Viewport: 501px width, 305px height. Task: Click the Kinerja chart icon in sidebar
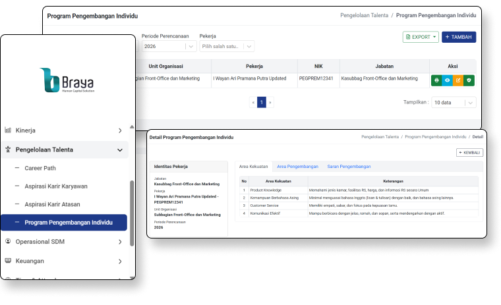(x=8, y=130)
